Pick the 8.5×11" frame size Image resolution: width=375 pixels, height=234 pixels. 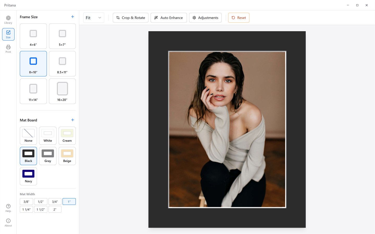click(63, 64)
